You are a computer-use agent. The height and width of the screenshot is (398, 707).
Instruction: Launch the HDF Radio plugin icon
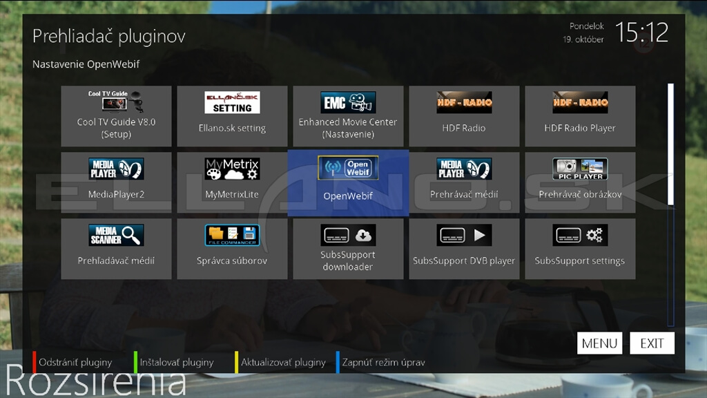coord(464,102)
